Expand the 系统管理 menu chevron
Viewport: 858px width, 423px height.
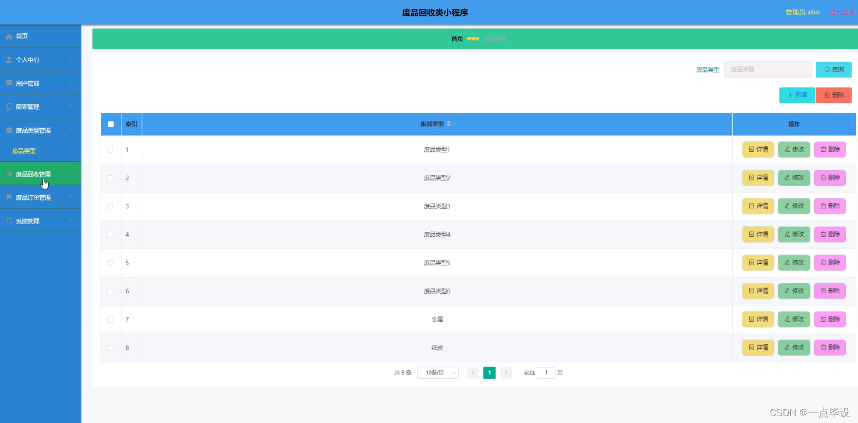pyautogui.click(x=71, y=220)
